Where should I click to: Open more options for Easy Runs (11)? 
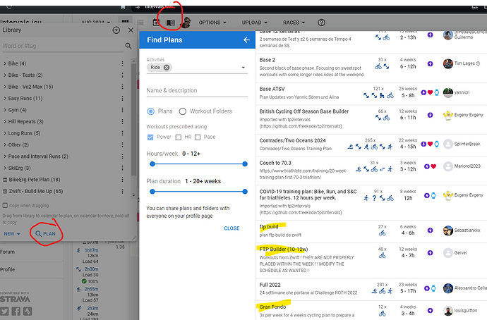coord(122,98)
